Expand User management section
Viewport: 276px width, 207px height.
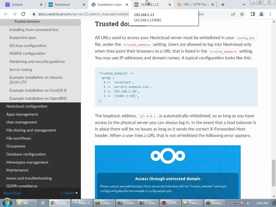click(x=22, y=122)
